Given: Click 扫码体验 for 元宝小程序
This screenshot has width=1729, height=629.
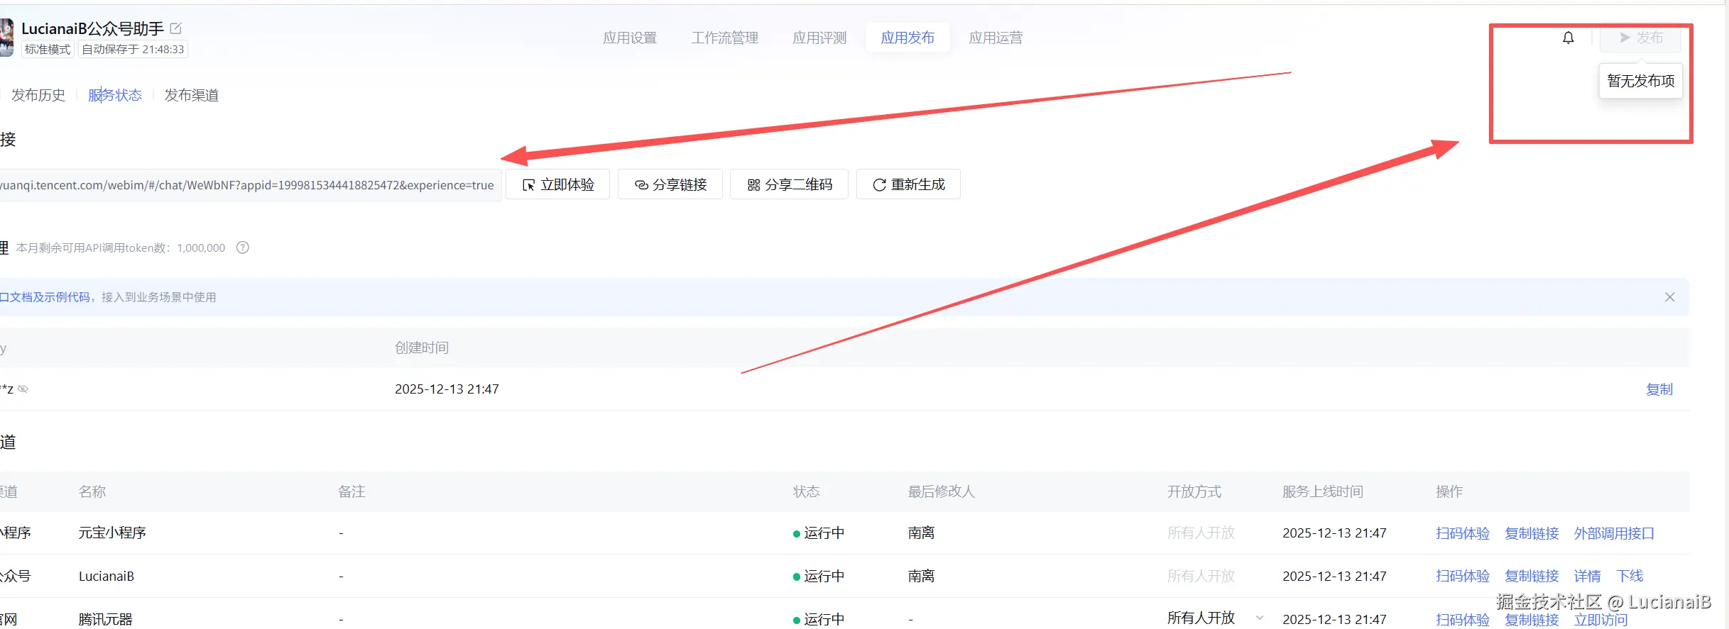Looking at the screenshot, I should pyautogui.click(x=1463, y=533).
